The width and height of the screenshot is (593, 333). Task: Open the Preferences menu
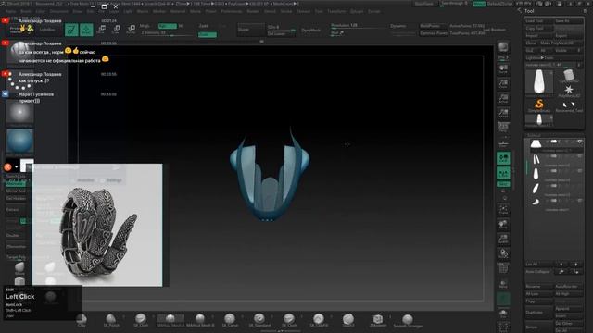(231, 12)
